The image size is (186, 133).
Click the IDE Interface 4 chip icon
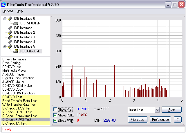[x=10, y=42]
